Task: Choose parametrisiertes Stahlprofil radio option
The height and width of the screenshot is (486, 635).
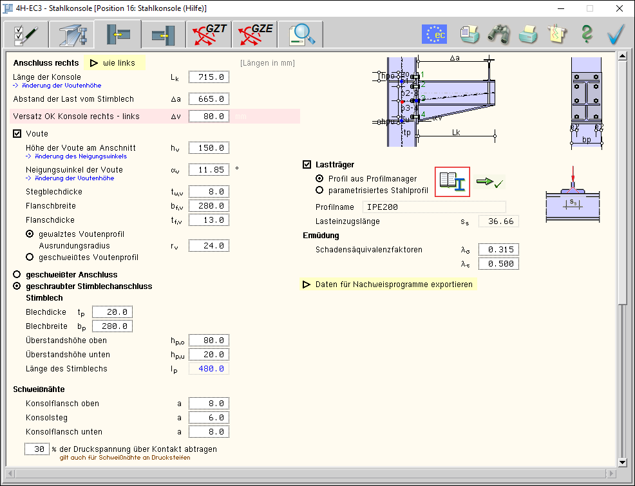Action: click(x=319, y=191)
